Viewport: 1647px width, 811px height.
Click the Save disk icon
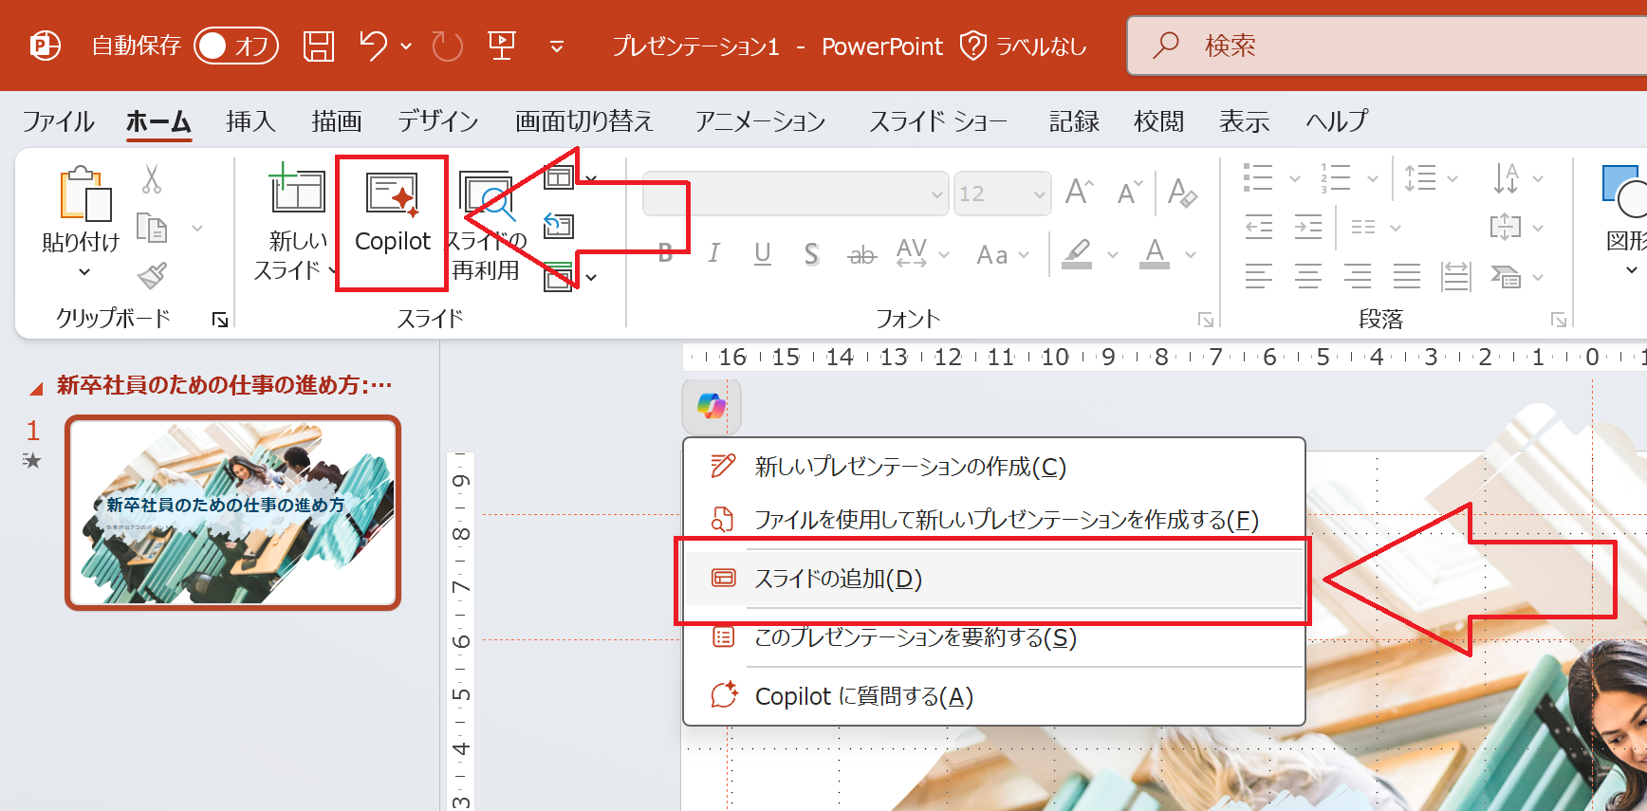[x=319, y=46]
